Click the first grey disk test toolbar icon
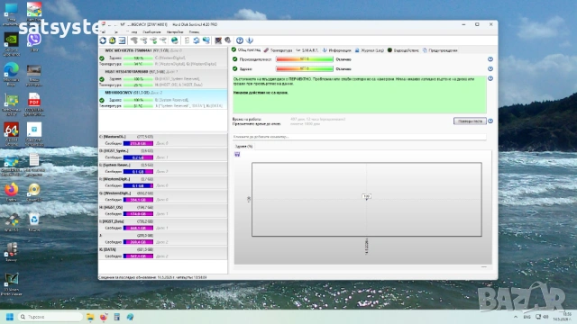The image size is (577, 324). pyautogui.click(x=134, y=40)
